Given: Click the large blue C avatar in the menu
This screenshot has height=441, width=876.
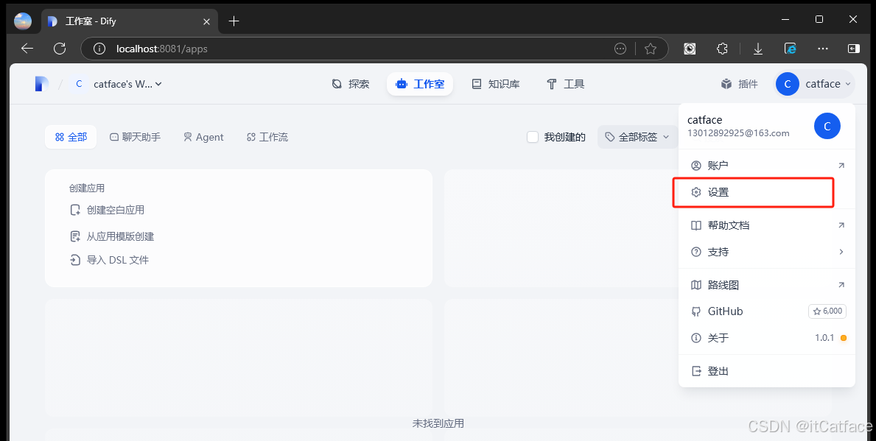Looking at the screenshot, I should click(827, 126).
